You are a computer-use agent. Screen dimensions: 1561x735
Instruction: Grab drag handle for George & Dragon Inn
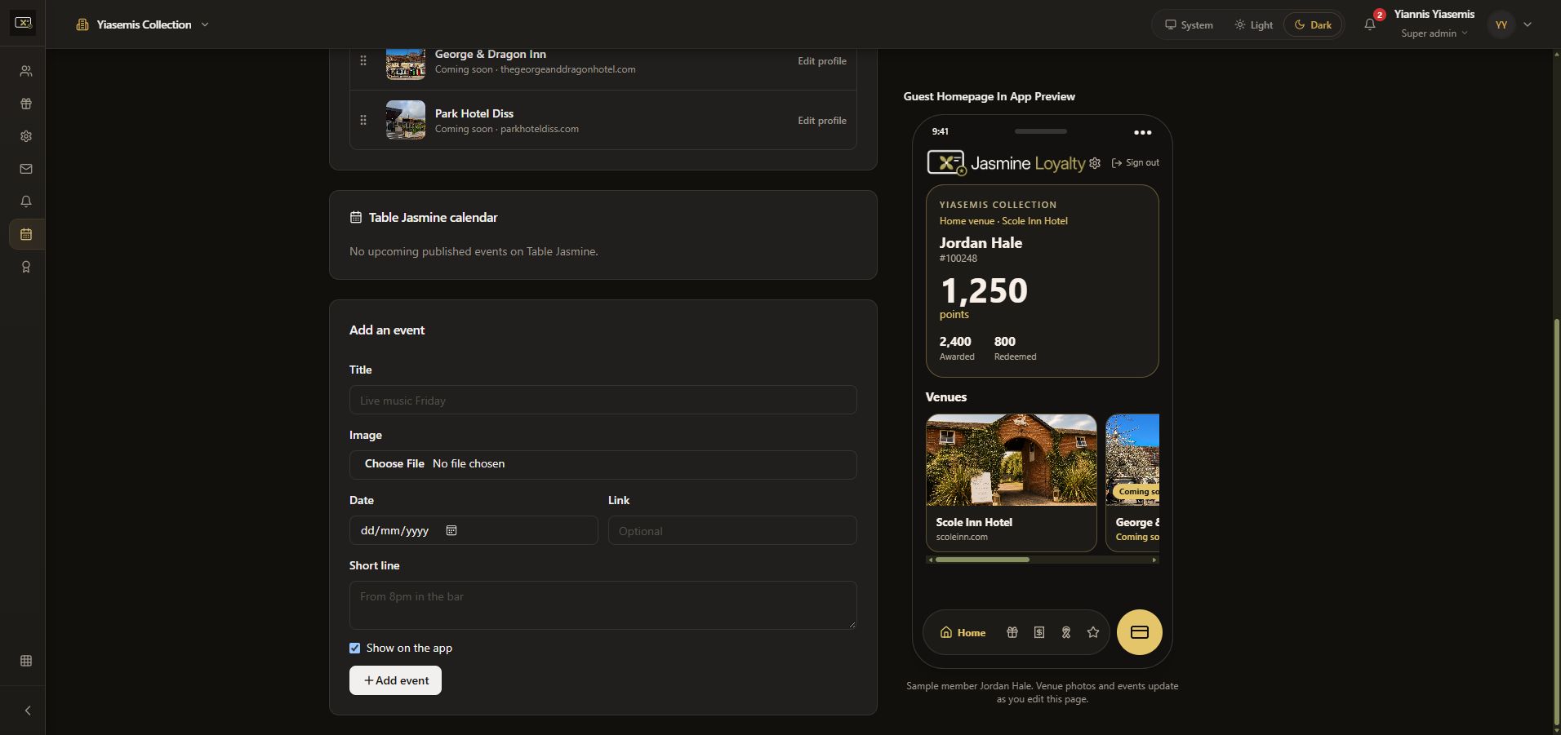pyautogui.click(x=363, y=60)
